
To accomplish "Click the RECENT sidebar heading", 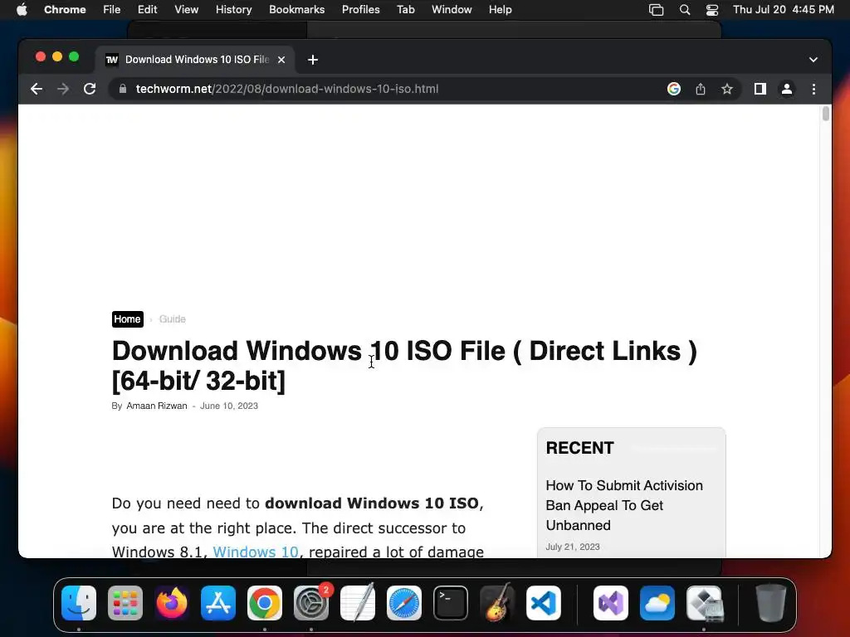I will [x=579, y=448].
